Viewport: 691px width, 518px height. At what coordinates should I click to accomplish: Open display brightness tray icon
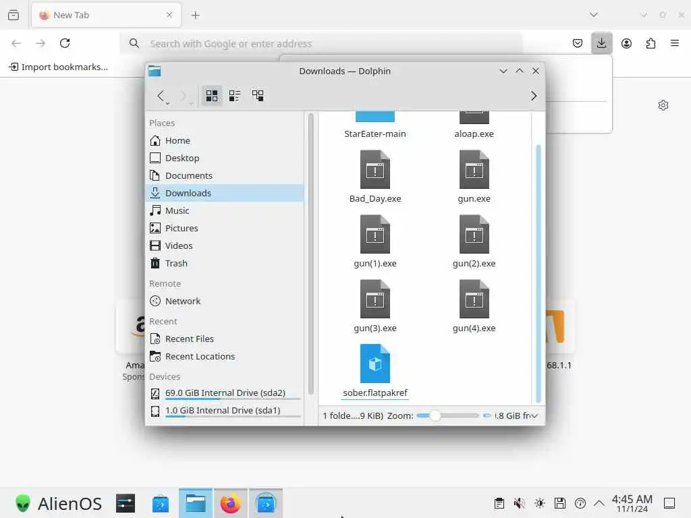[x=540, y=503]
